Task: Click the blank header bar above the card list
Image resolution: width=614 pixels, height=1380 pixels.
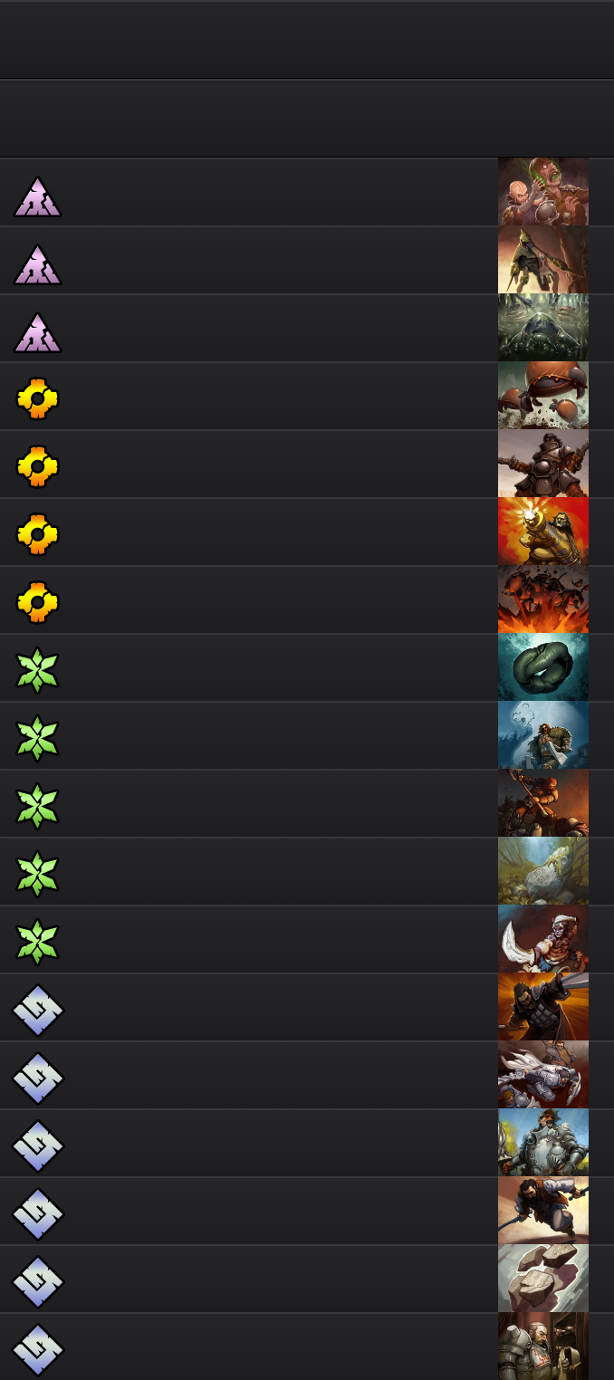Action: pyautogui.click(x=307, y=119)
